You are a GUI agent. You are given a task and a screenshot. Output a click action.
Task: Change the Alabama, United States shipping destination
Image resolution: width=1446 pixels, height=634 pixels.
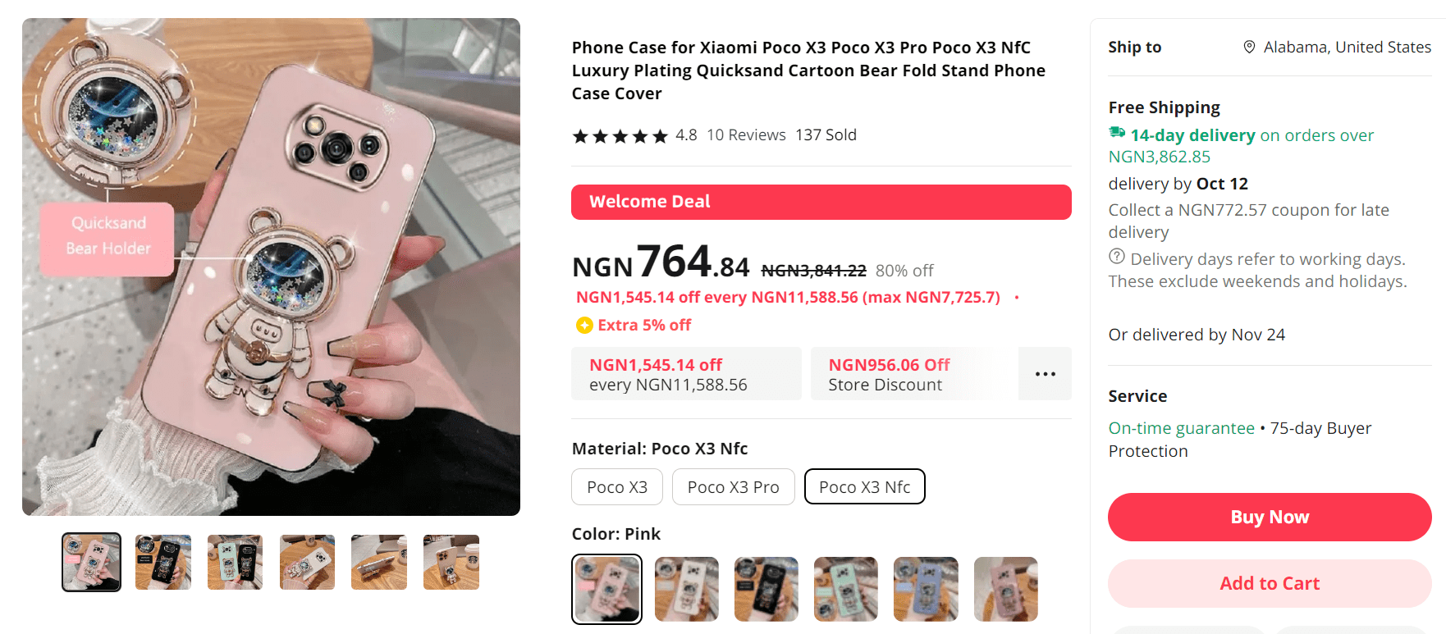pos(1347,48)
